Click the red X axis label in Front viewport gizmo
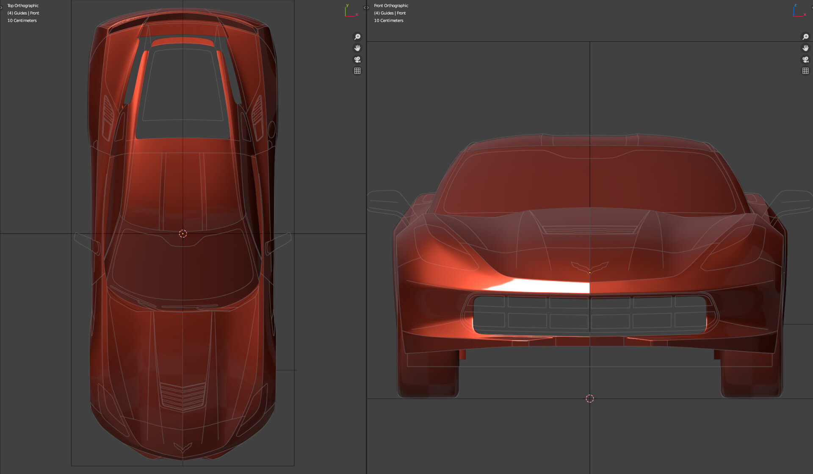Screen dimensions: 813x474 (805, 14)
